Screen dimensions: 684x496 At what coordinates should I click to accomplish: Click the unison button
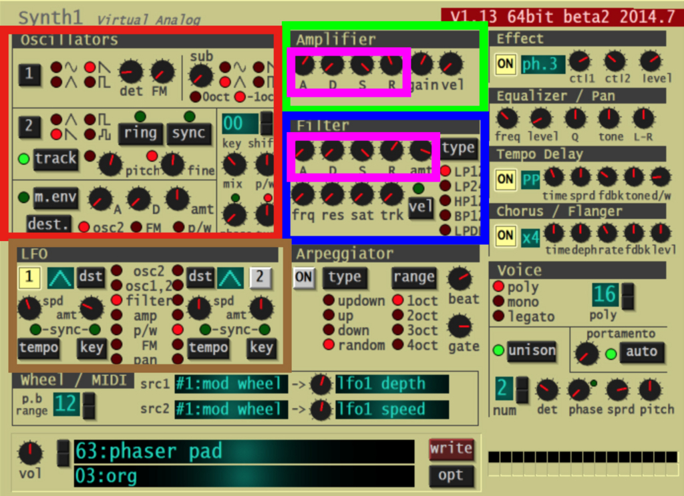click(x=532, y=351)
